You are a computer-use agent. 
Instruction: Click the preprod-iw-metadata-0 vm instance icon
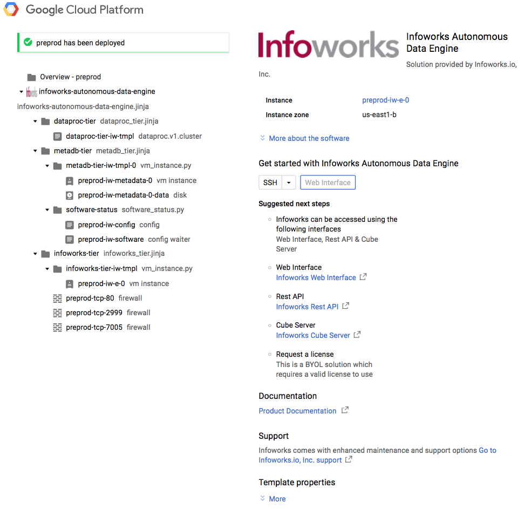[x=69, y=181]
